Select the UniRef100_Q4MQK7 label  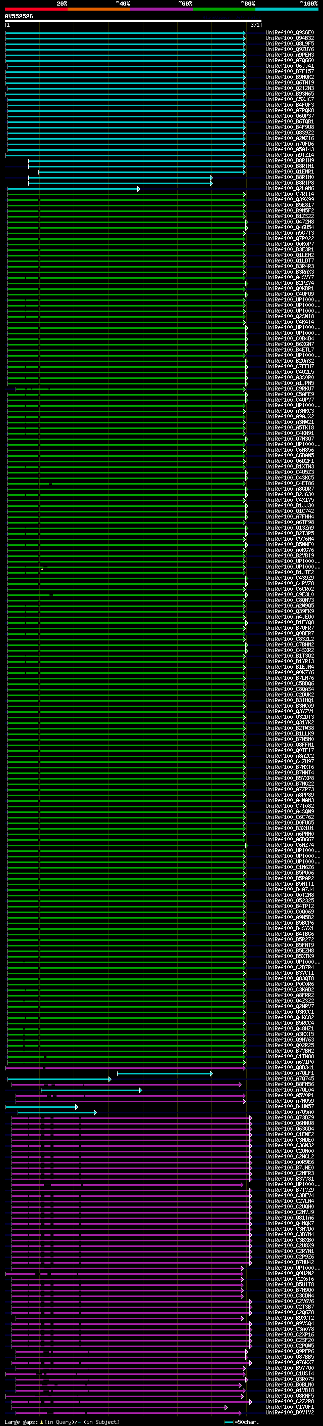290,1223
